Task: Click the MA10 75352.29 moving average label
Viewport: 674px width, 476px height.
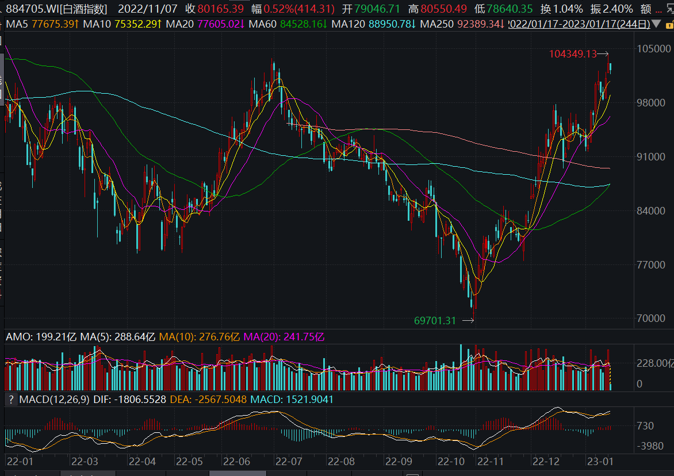Action: 122,24
